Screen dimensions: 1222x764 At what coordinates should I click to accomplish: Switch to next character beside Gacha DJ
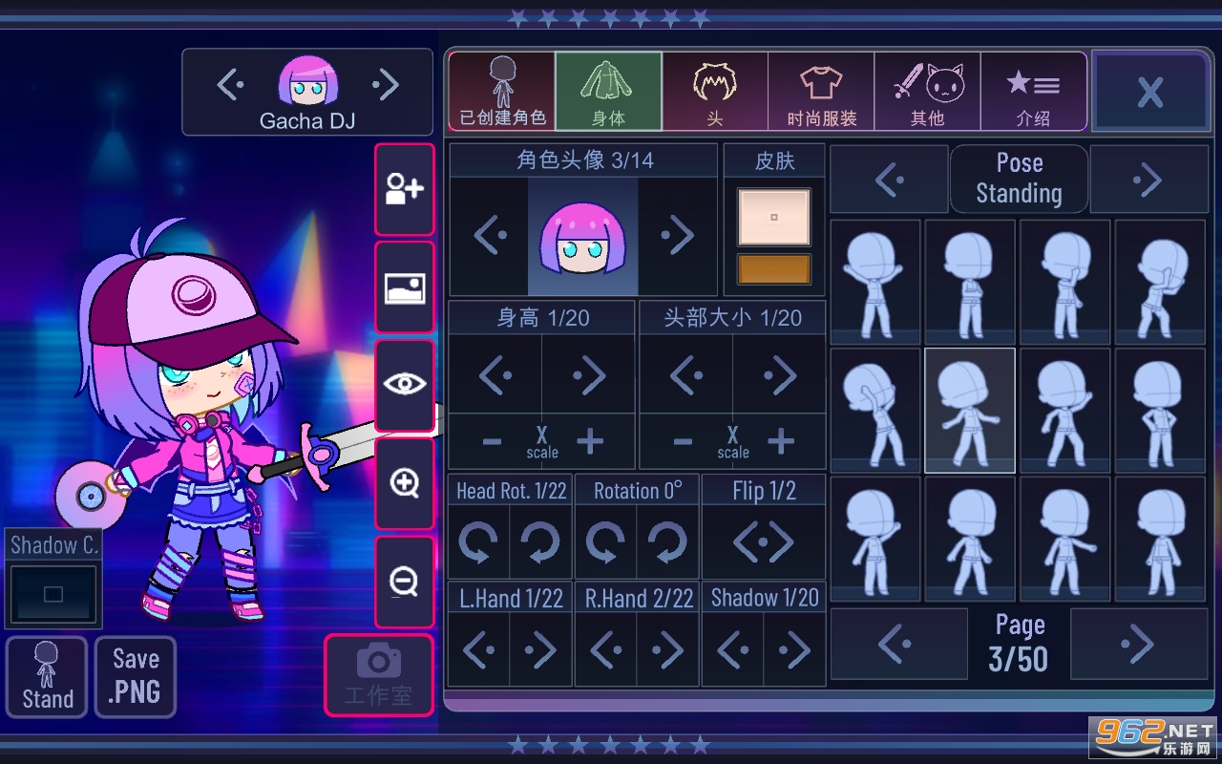(x=386, y=85)
